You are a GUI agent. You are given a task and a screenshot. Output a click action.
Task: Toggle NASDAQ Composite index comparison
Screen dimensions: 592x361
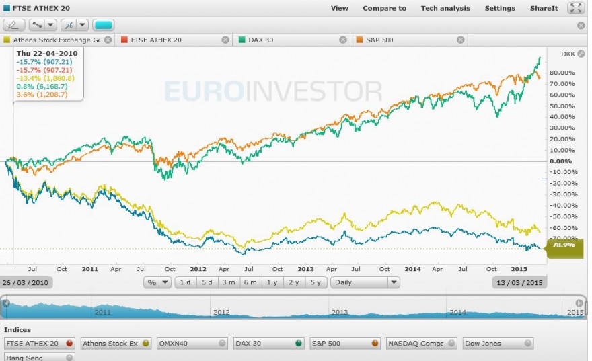coord(422,344)
